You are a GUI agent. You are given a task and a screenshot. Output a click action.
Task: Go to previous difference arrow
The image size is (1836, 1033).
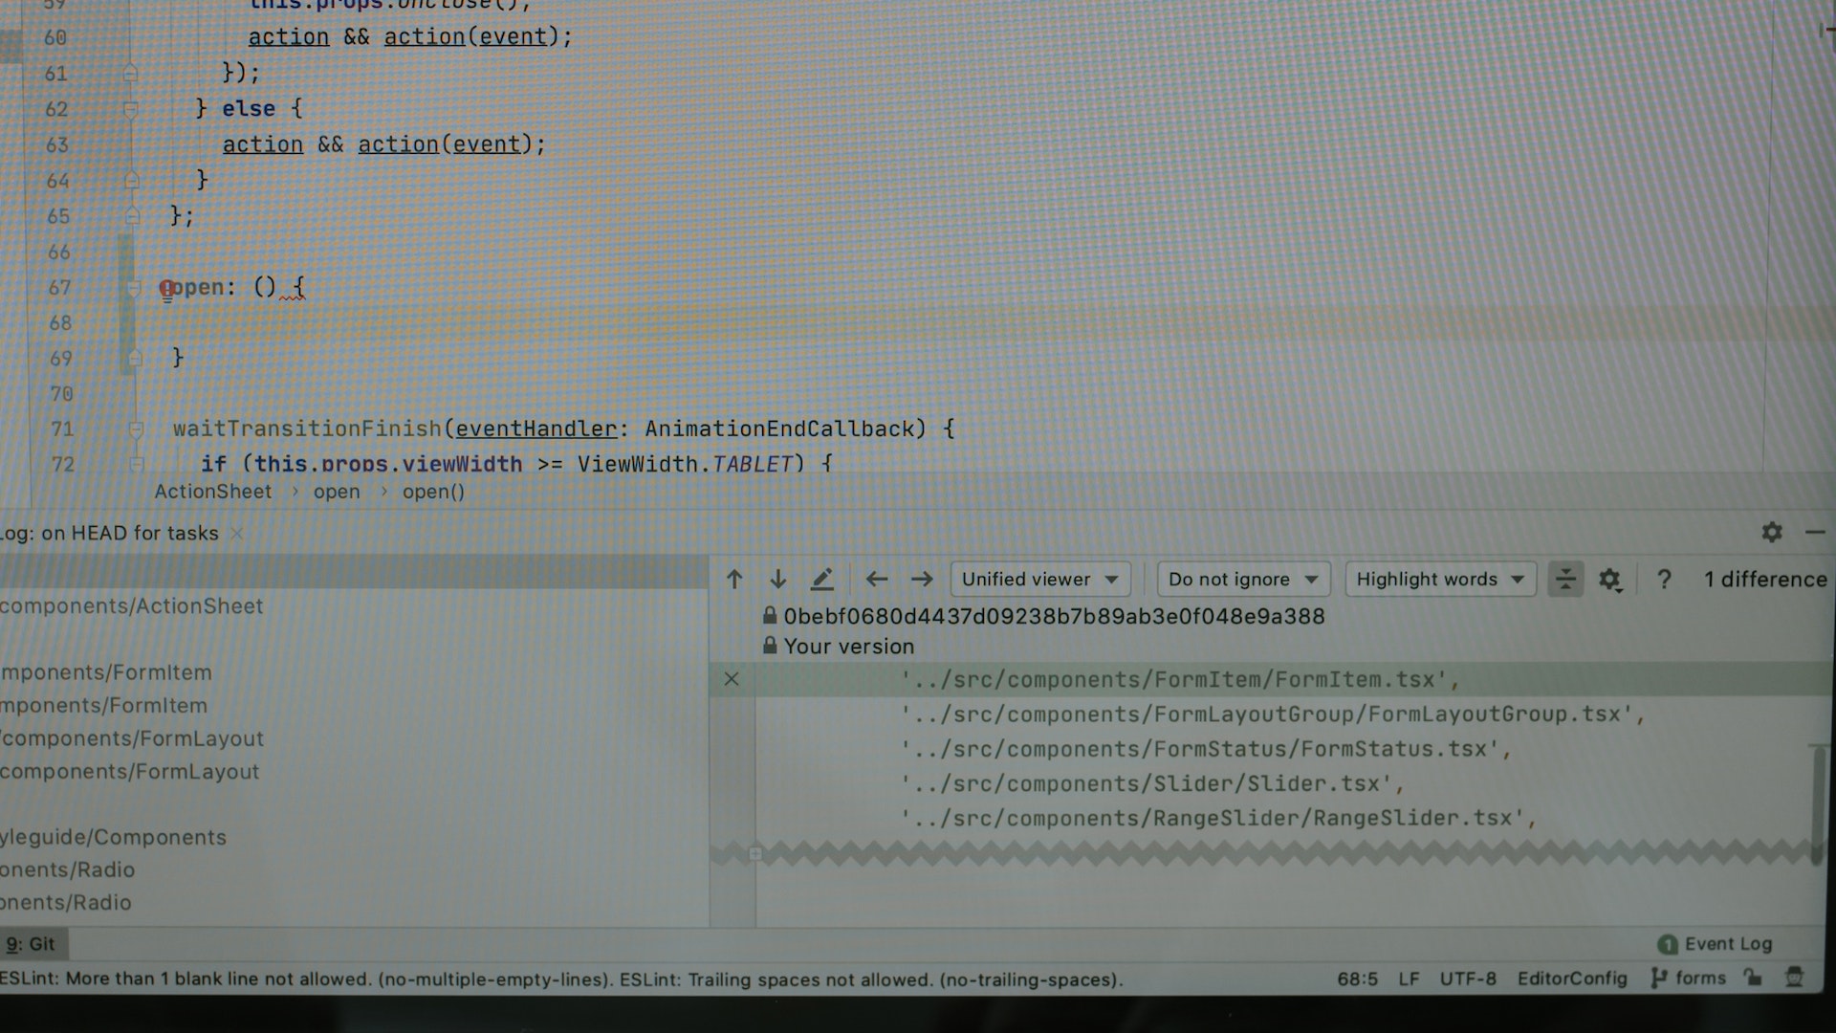pyautogui.click(x=734, y=580)
